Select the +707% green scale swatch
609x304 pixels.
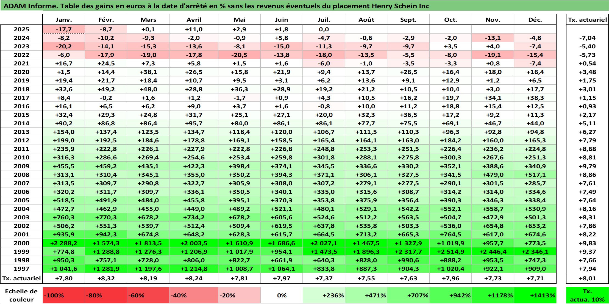pyautogui.click(x=408, y=295)
